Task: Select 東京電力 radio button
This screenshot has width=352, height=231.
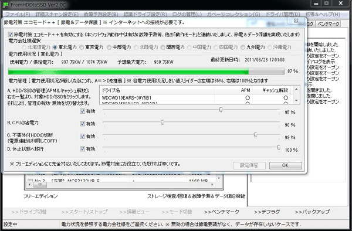Action: [x=82, y=47]
